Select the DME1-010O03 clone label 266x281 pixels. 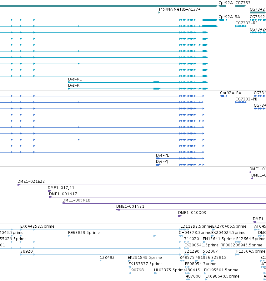(192, 213)
